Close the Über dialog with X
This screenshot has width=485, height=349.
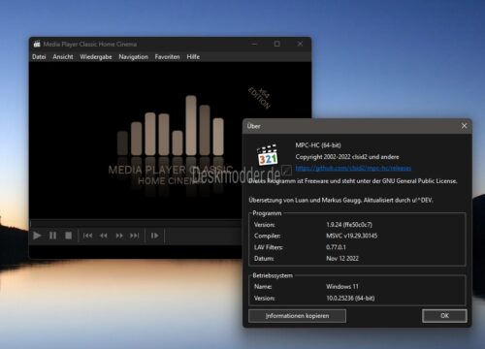464,126
